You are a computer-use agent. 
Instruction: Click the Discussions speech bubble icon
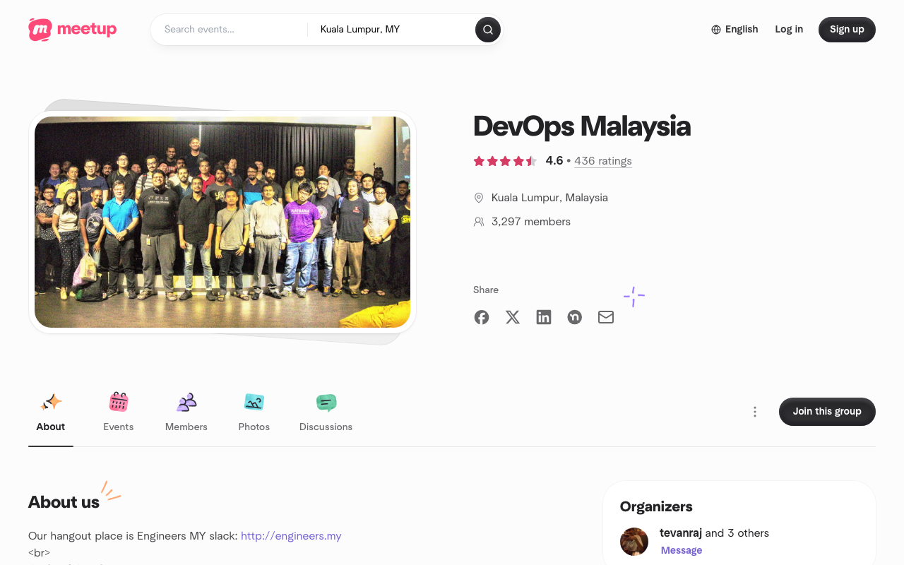click(x=326, y=403)
